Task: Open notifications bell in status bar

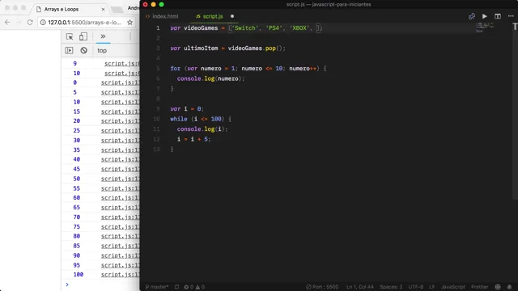Action: (x=509, y=287)
